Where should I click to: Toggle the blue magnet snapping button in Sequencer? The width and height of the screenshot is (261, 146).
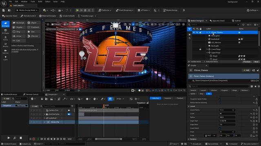click(x=110, y=99)
